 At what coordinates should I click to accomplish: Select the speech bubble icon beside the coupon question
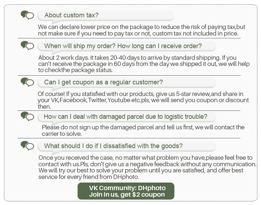pos(27,82)
